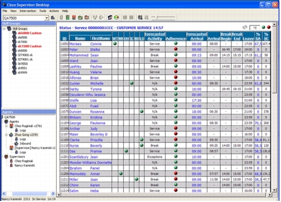Click the name Escudero-Whu Jessica in table

point(87,94)
